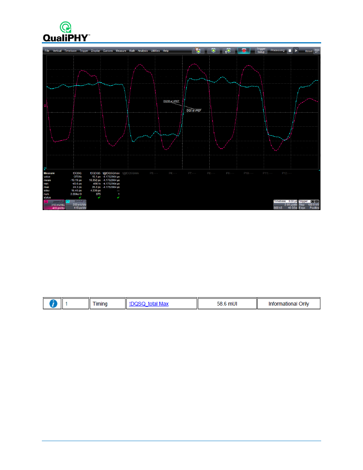
Task: Open the Help menu
Action: [x=166, y=51]
